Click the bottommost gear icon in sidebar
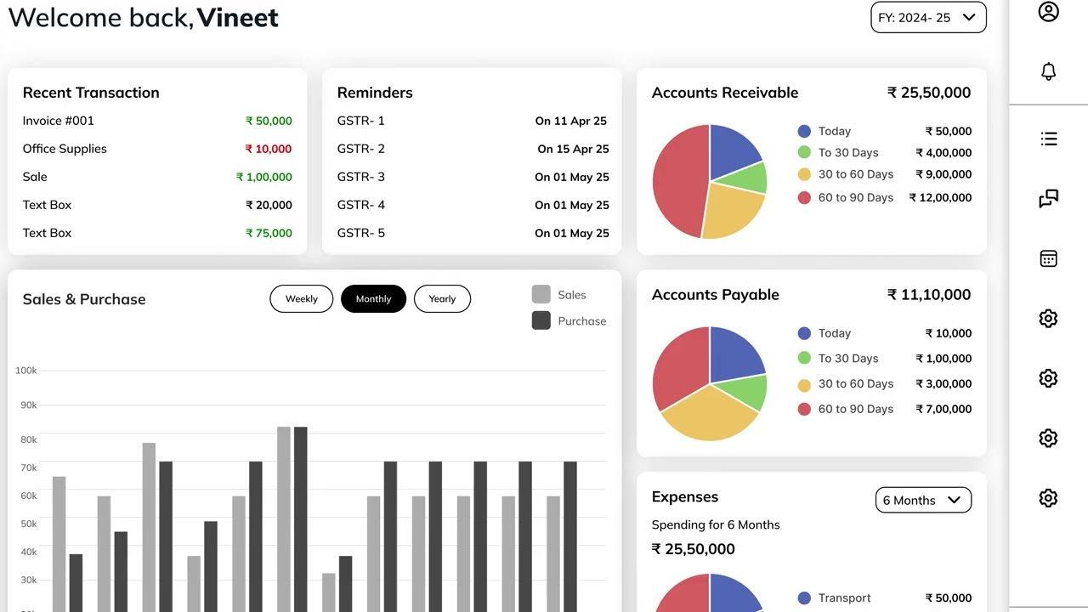 [x=1048, y=498]
